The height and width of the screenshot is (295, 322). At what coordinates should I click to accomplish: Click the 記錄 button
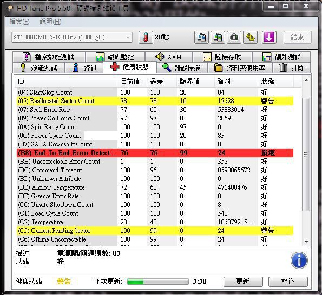pos(288,281)
